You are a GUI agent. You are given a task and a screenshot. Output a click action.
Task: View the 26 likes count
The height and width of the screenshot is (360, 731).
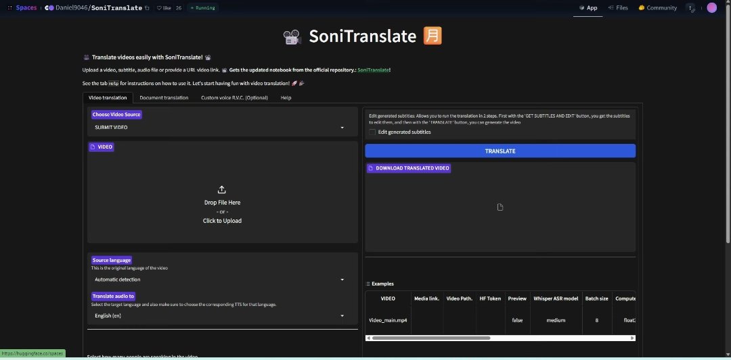pos(179,8)
